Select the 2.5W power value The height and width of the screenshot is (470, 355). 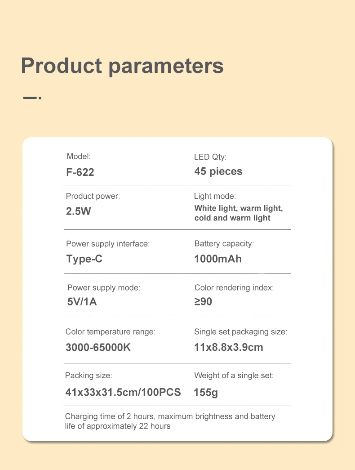pos(79,211)
